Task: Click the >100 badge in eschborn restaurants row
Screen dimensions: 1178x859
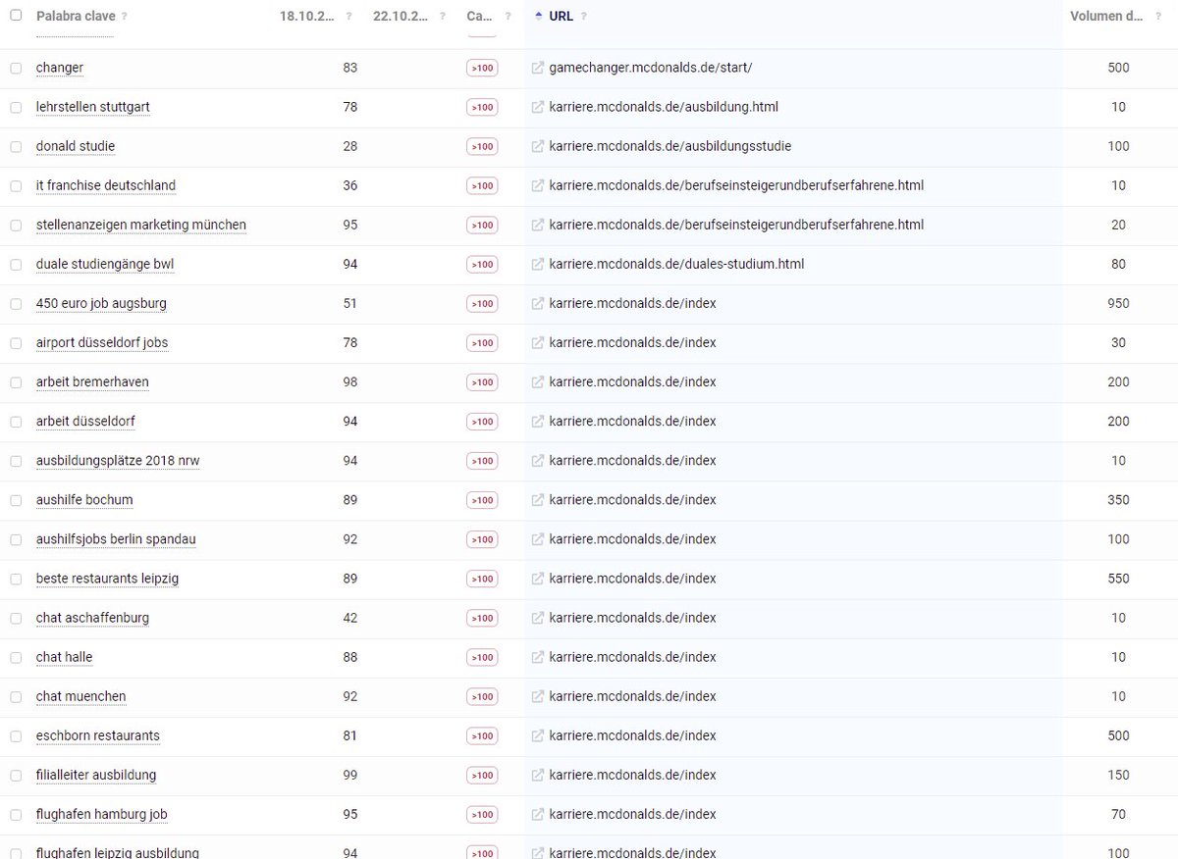Action: 482,735
